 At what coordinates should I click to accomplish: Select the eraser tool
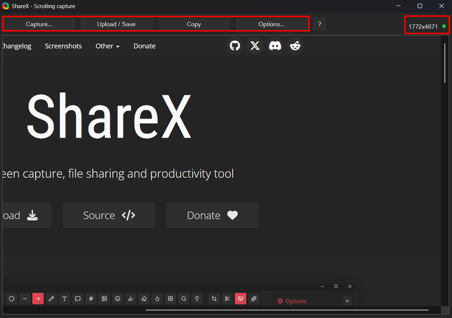[144, 299]
